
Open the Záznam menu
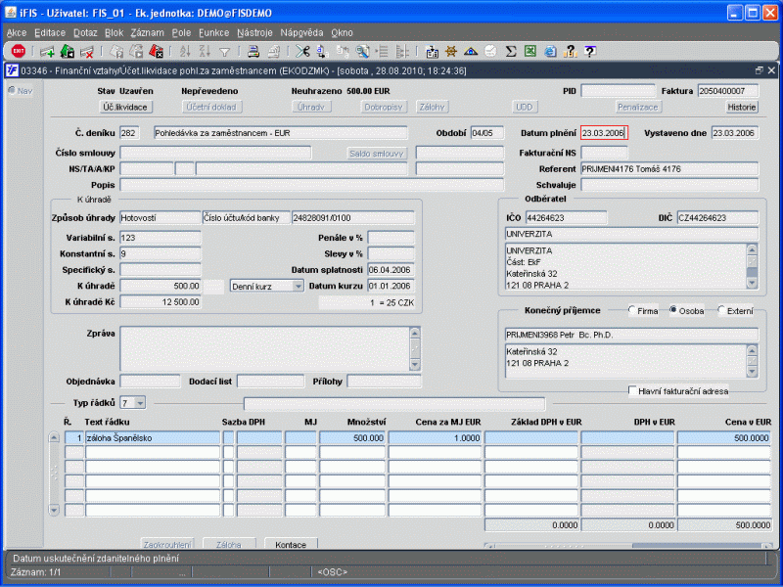point(147,32)
